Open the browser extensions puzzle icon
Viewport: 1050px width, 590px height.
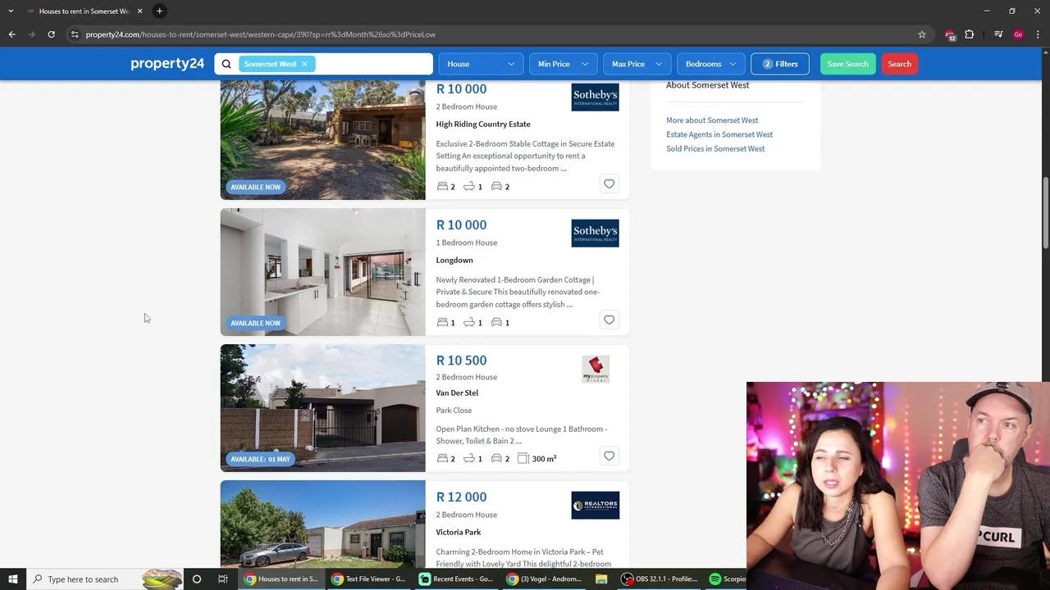coord(970,34)
